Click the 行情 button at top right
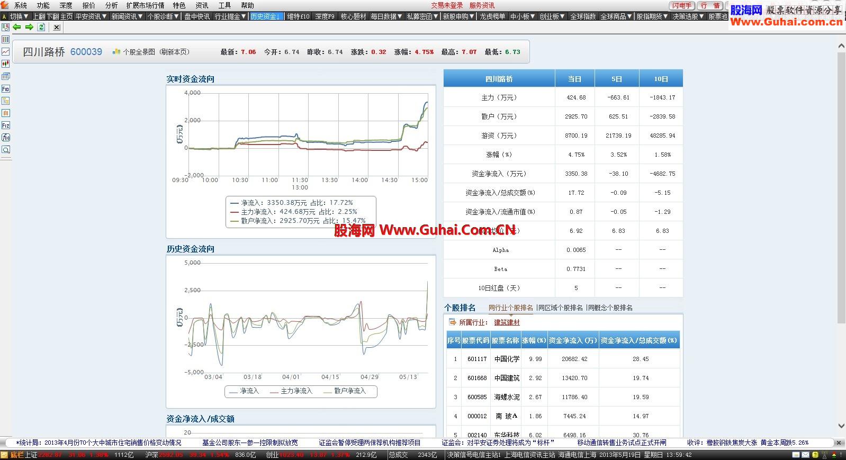This screenshot has width=846, height=460. pyautogui.click(x=710, y=5)
